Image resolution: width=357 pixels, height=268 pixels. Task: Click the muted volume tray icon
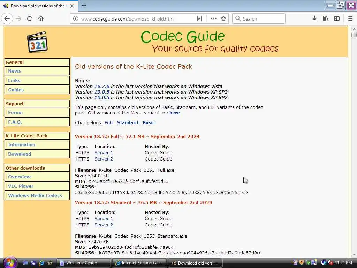pyautogui.click(x=331, y=262)
